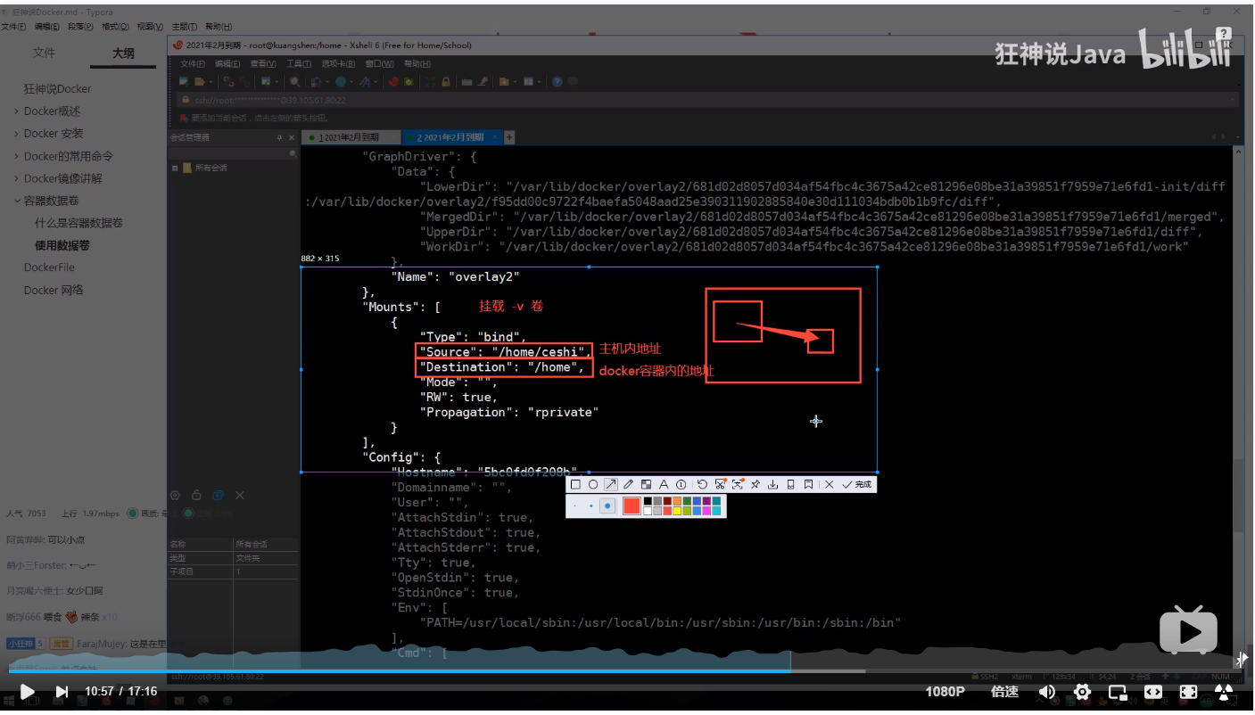The image size is (1255, 715).
Task: Switch to the 大纲 outline tab
Action: 123,53
